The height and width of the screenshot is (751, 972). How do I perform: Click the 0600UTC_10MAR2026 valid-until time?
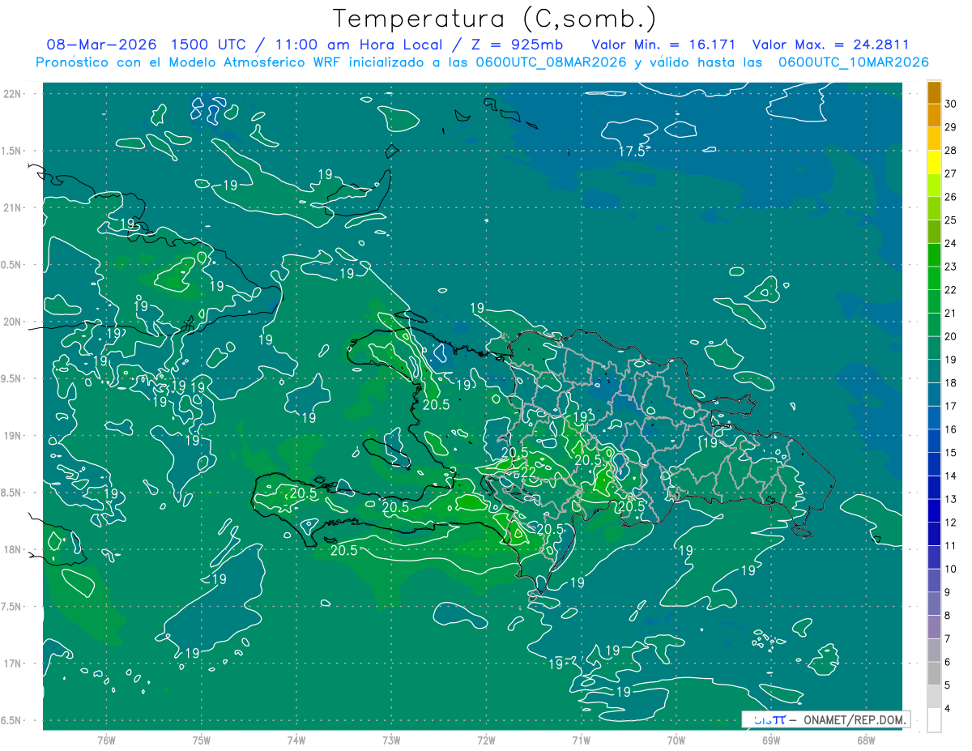853,62
